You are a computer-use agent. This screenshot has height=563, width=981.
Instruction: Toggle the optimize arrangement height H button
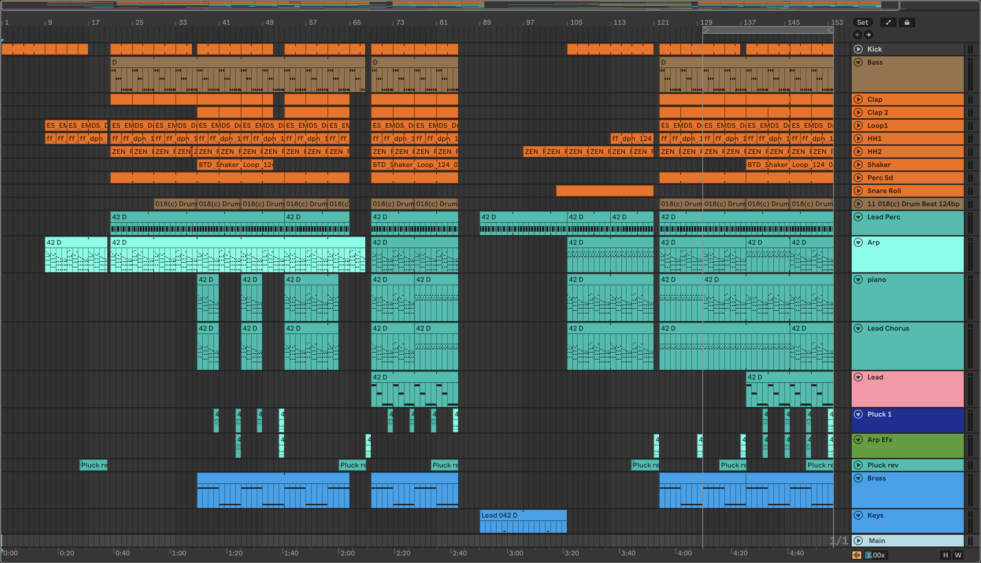[945, 555]
